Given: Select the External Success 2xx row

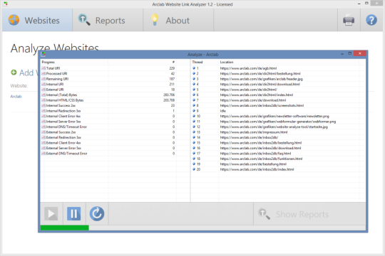Looking at the screenshot, I should [x=108, y=132].
